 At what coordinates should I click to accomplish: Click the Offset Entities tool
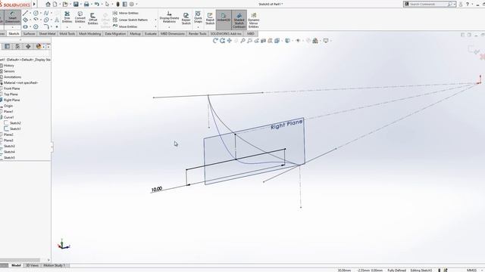click(x=92, y=18)
